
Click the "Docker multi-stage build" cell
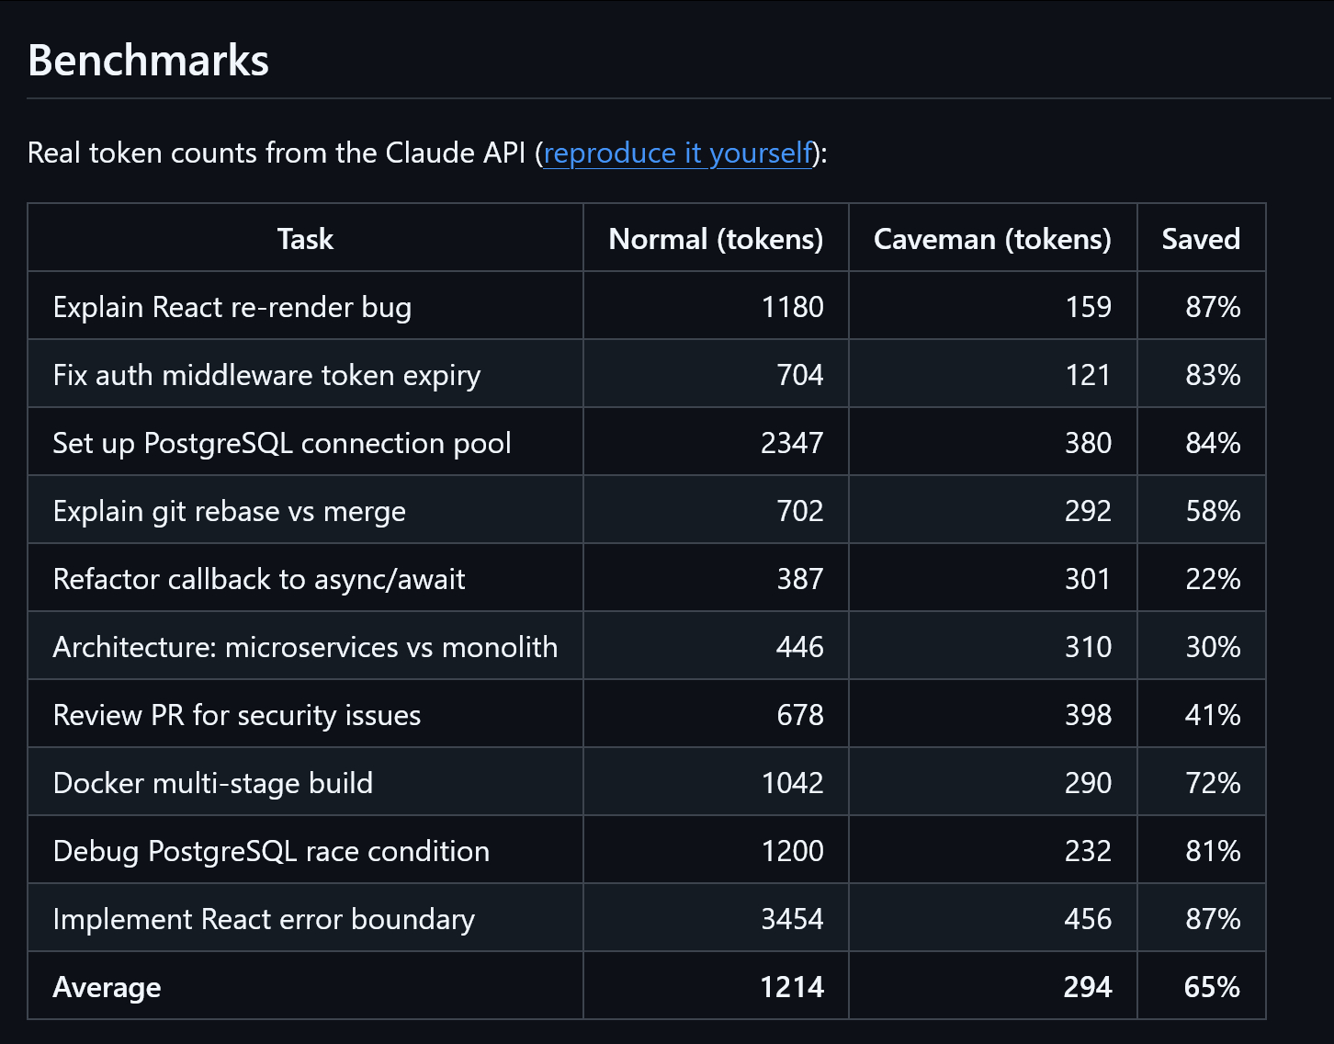point(213,783)
